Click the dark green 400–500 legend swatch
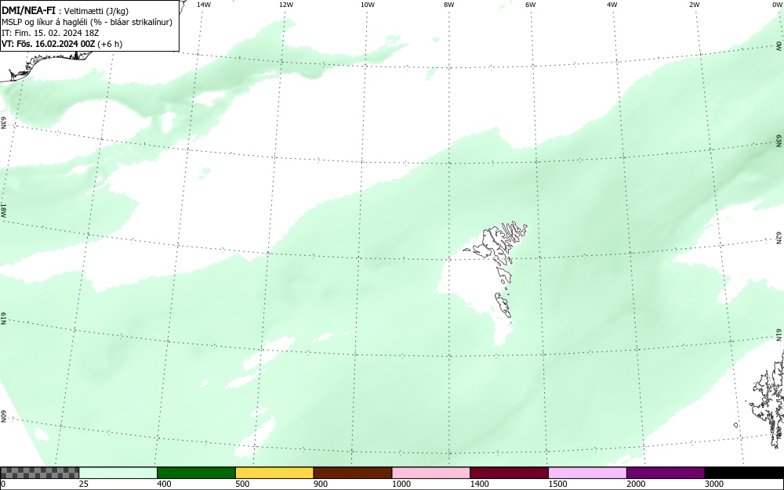This screenshot has width=784, height=490. click(196, 473)
